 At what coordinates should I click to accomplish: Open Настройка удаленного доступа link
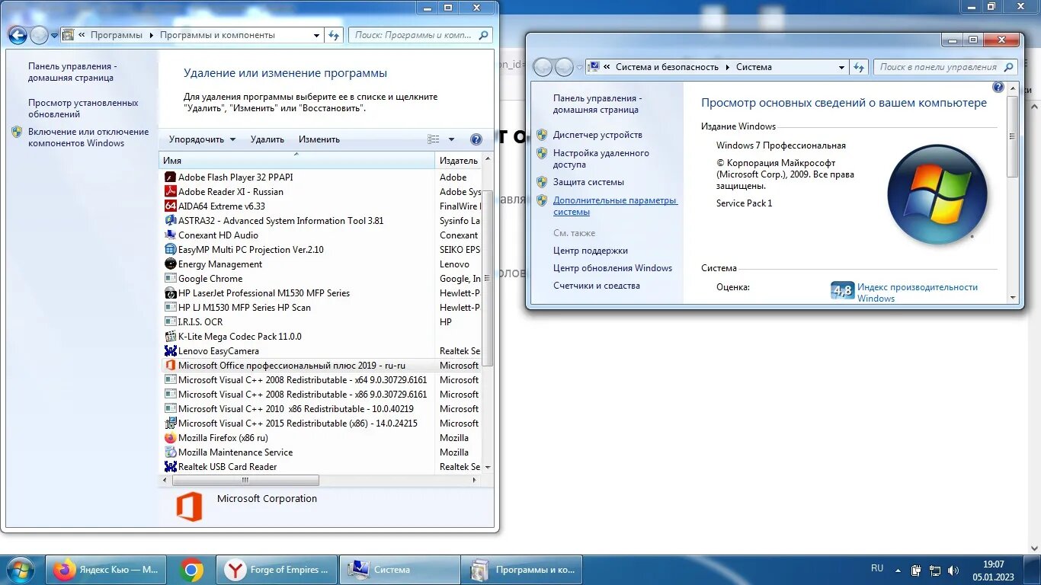[601, 158]
